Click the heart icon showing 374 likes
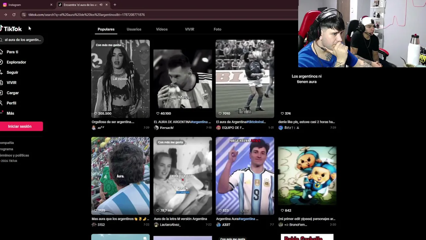 point(282,113)
